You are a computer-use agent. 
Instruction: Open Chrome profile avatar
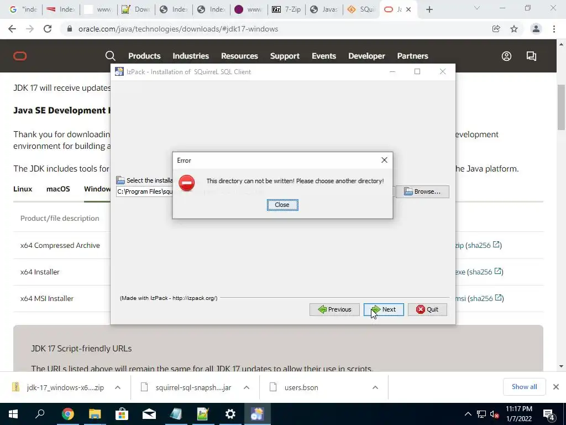536,29
